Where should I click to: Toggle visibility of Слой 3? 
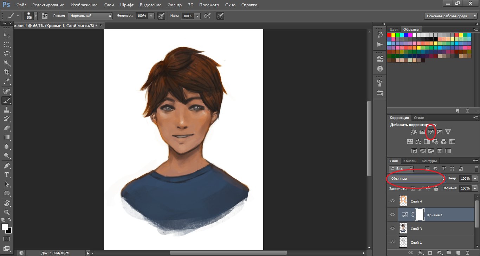point(393,229)
